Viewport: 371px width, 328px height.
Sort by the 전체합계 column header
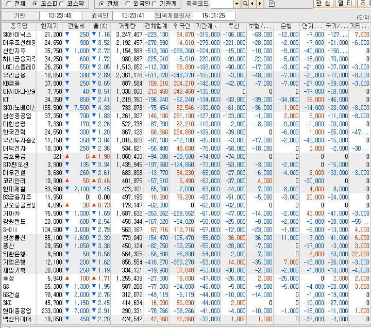(x=156, y=26)
